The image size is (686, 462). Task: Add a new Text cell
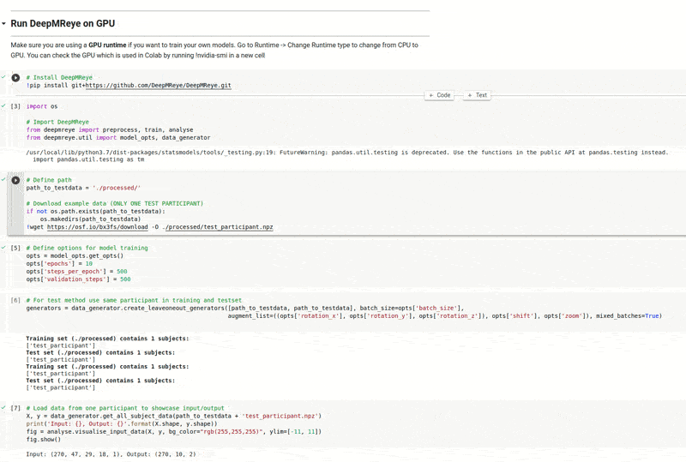click(x=478, y=95)
